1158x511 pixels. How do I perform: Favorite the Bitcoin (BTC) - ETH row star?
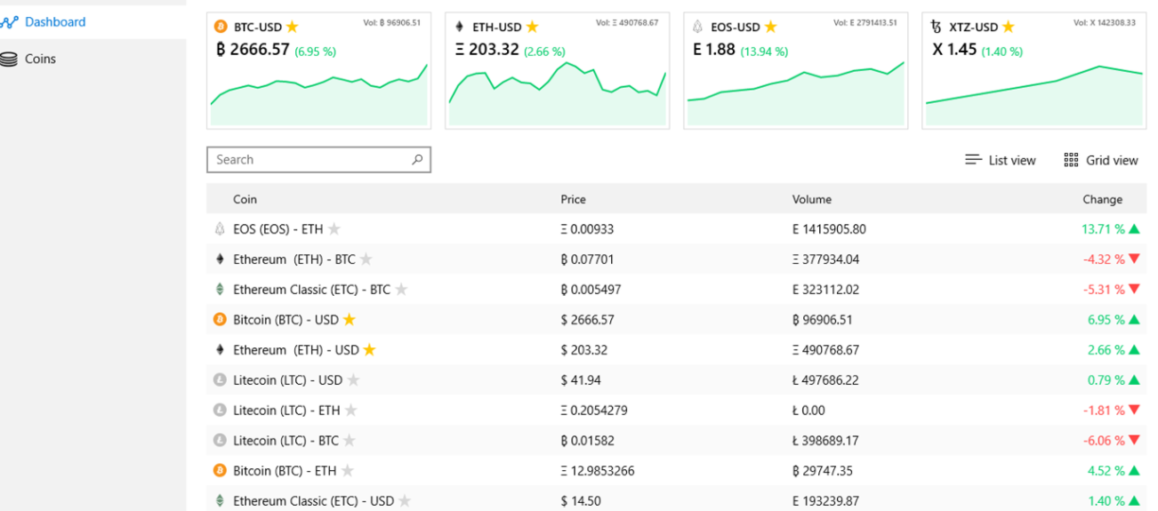(x=348, y=471)
